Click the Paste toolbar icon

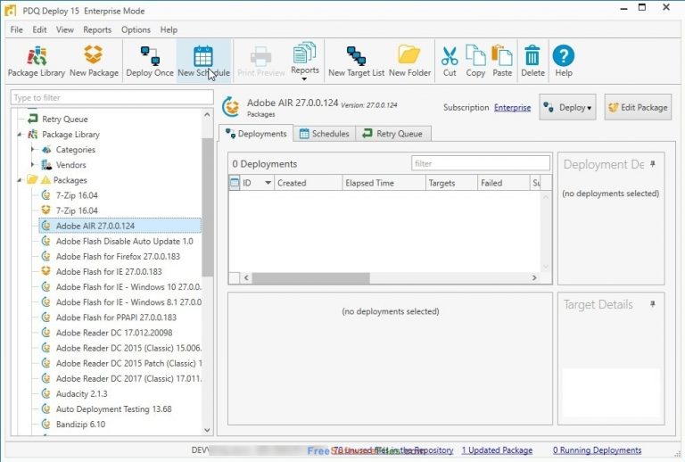[x=502, y=62]
